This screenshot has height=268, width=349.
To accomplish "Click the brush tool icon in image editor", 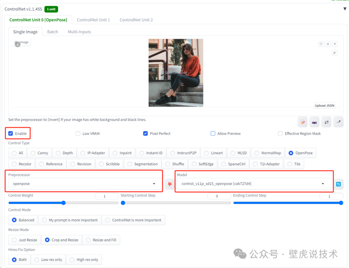I will (x=335, y=53).
